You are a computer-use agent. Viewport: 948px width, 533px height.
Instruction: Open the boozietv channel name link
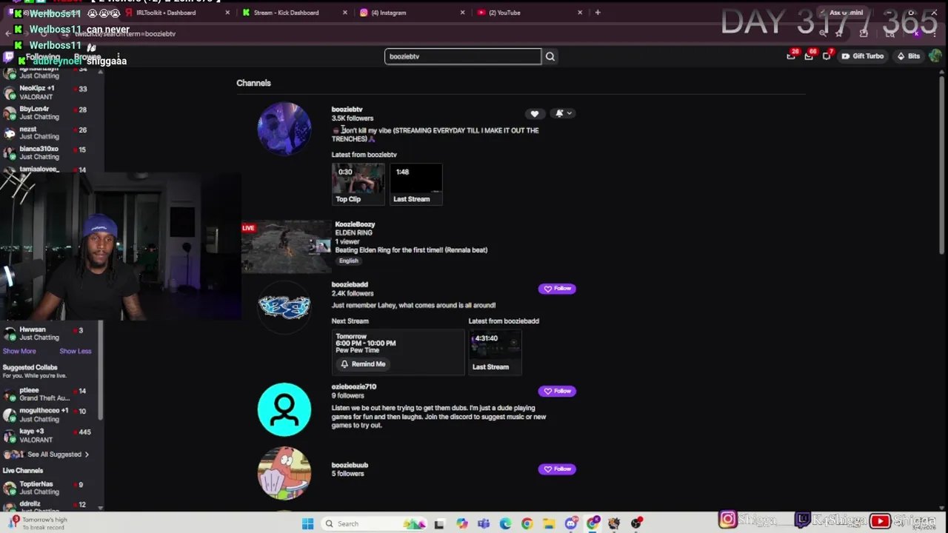(x=347, y=109)
